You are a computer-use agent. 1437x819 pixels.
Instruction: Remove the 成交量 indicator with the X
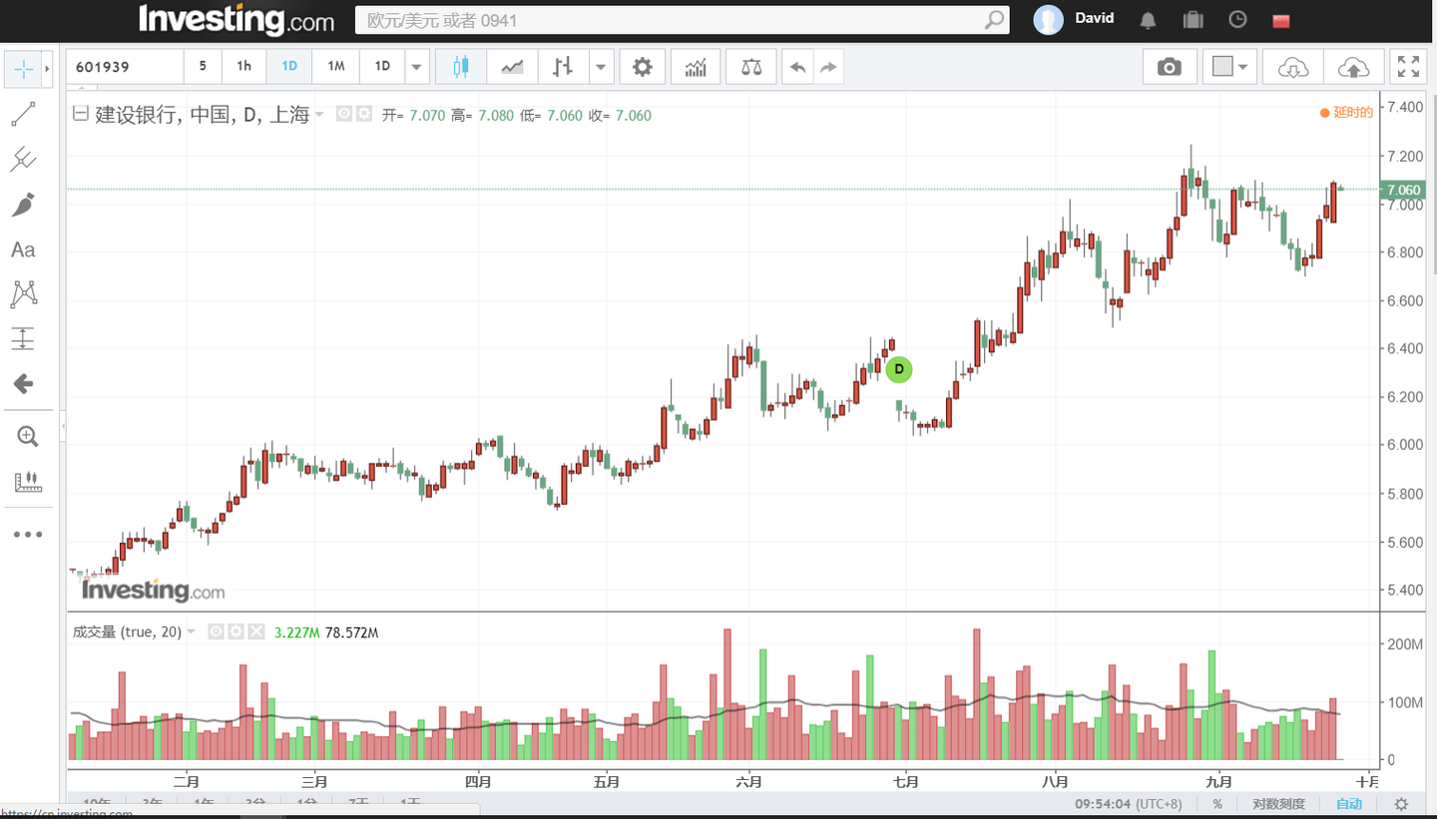click(x=256, y=631)
